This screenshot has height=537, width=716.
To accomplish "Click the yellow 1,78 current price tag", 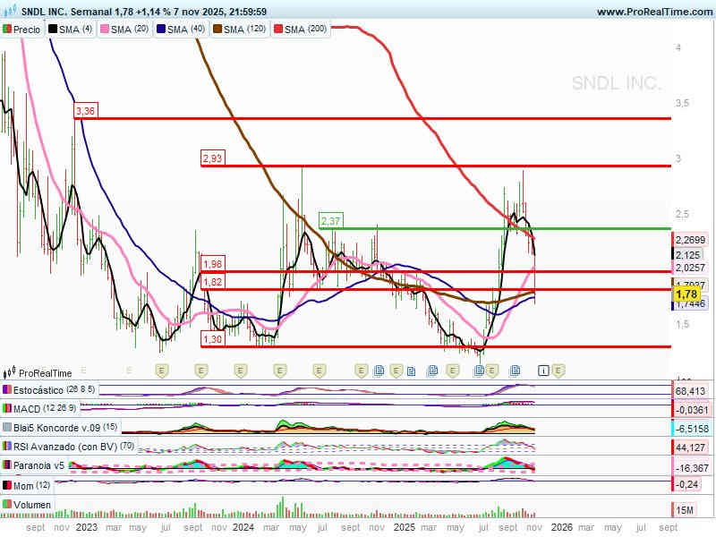I will click(x=686, y=294).
